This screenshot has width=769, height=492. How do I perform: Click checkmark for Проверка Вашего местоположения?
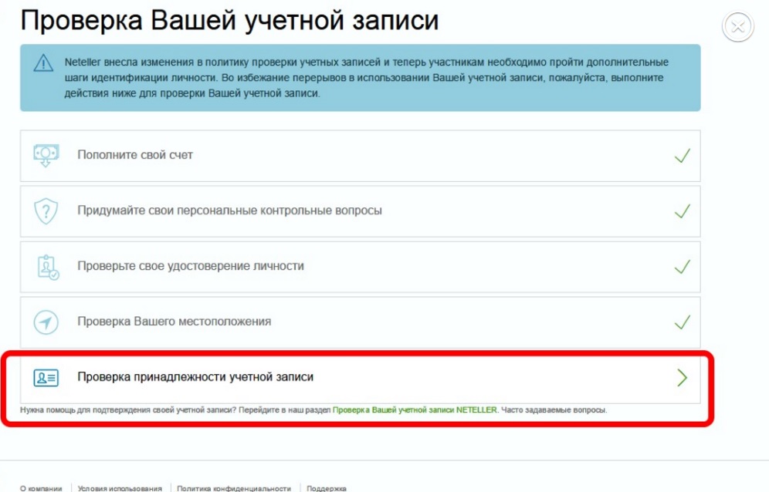tap(683, 322)
